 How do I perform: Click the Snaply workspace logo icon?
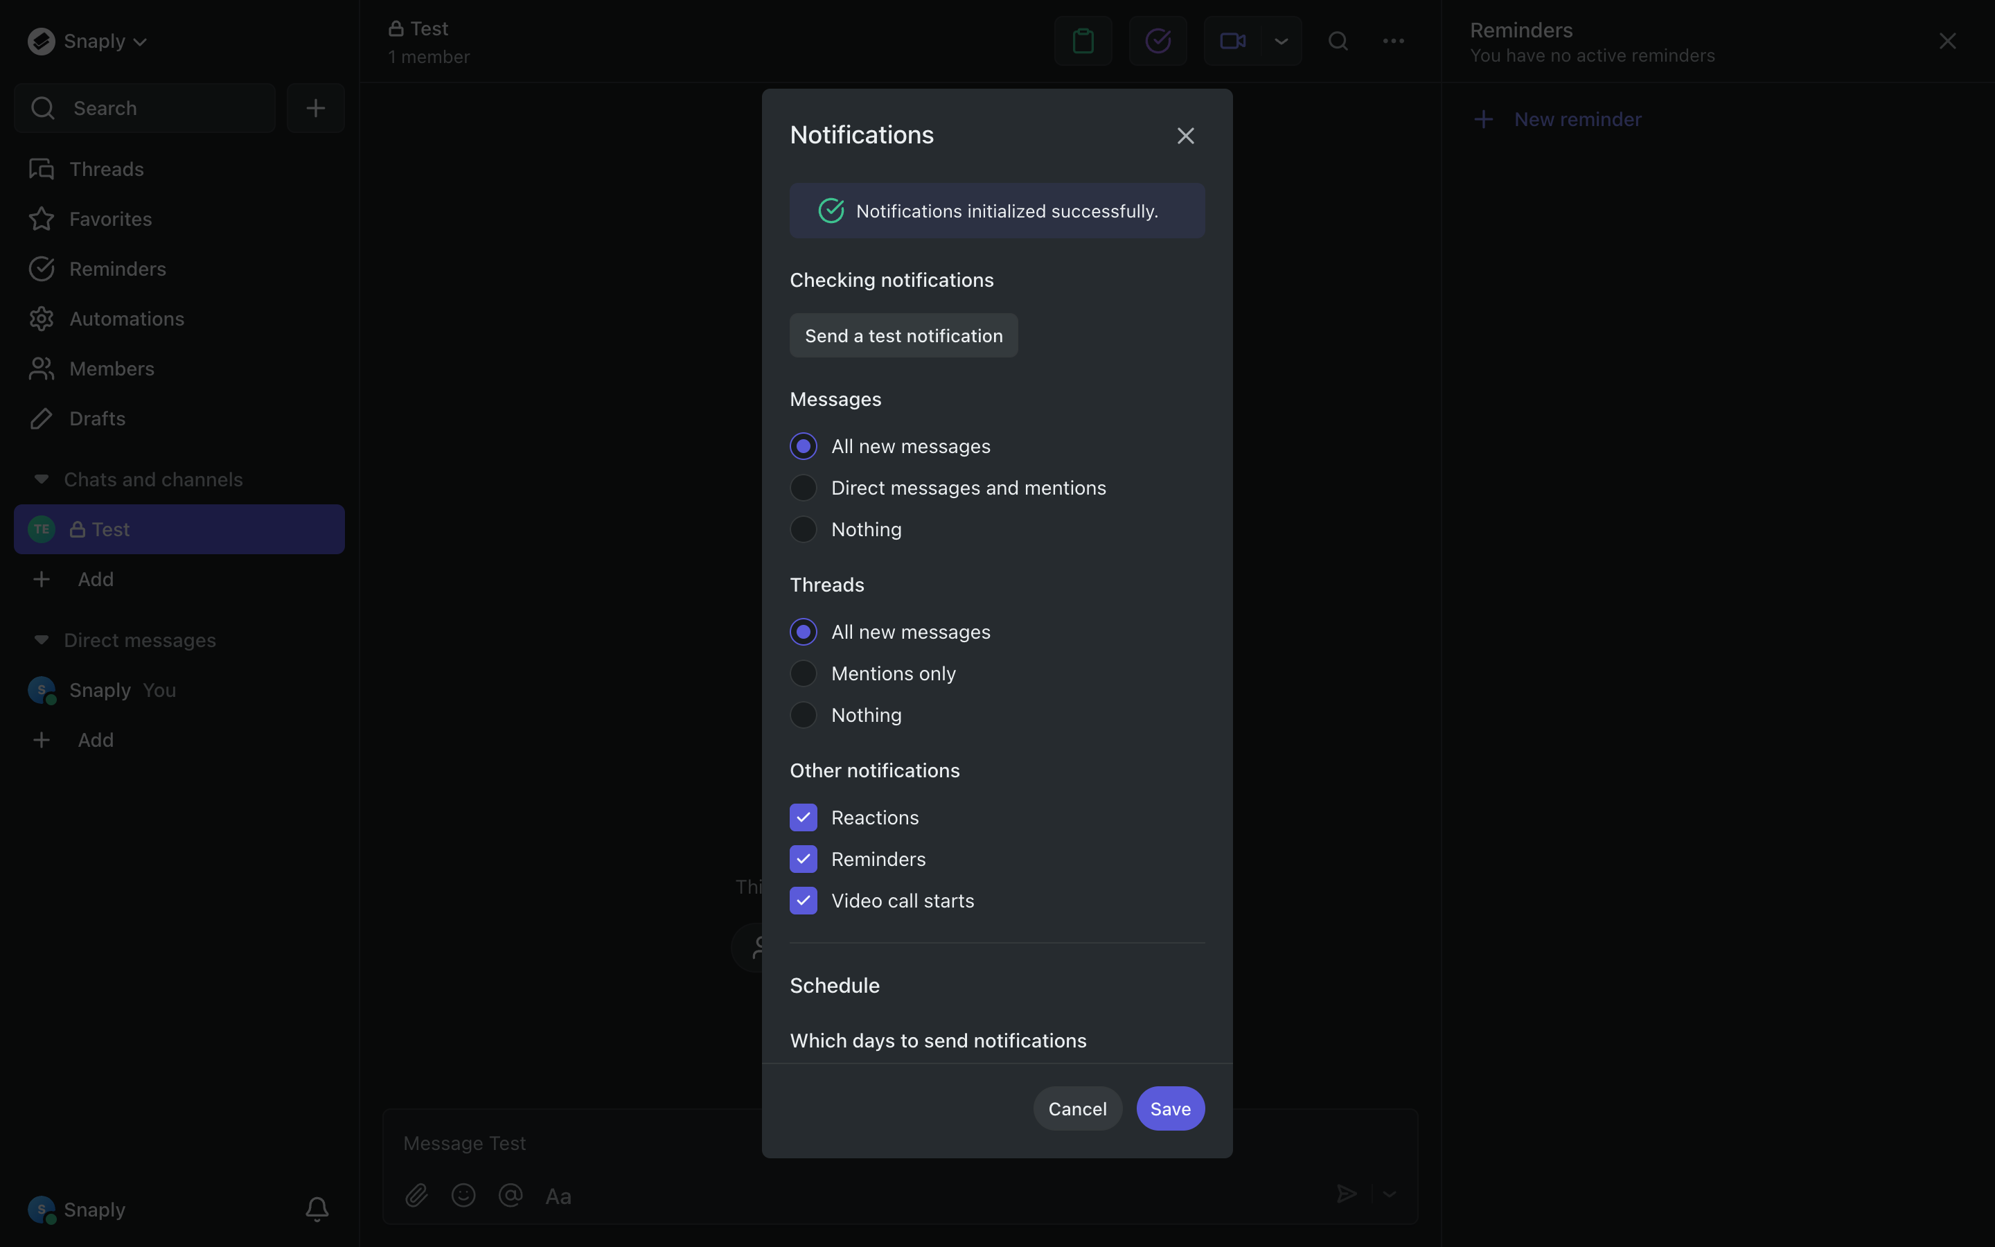pyautogui.click(x=42, y=42)
